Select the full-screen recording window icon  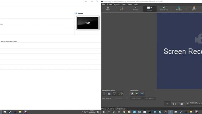pyautogui.click(x=109, y=94)
